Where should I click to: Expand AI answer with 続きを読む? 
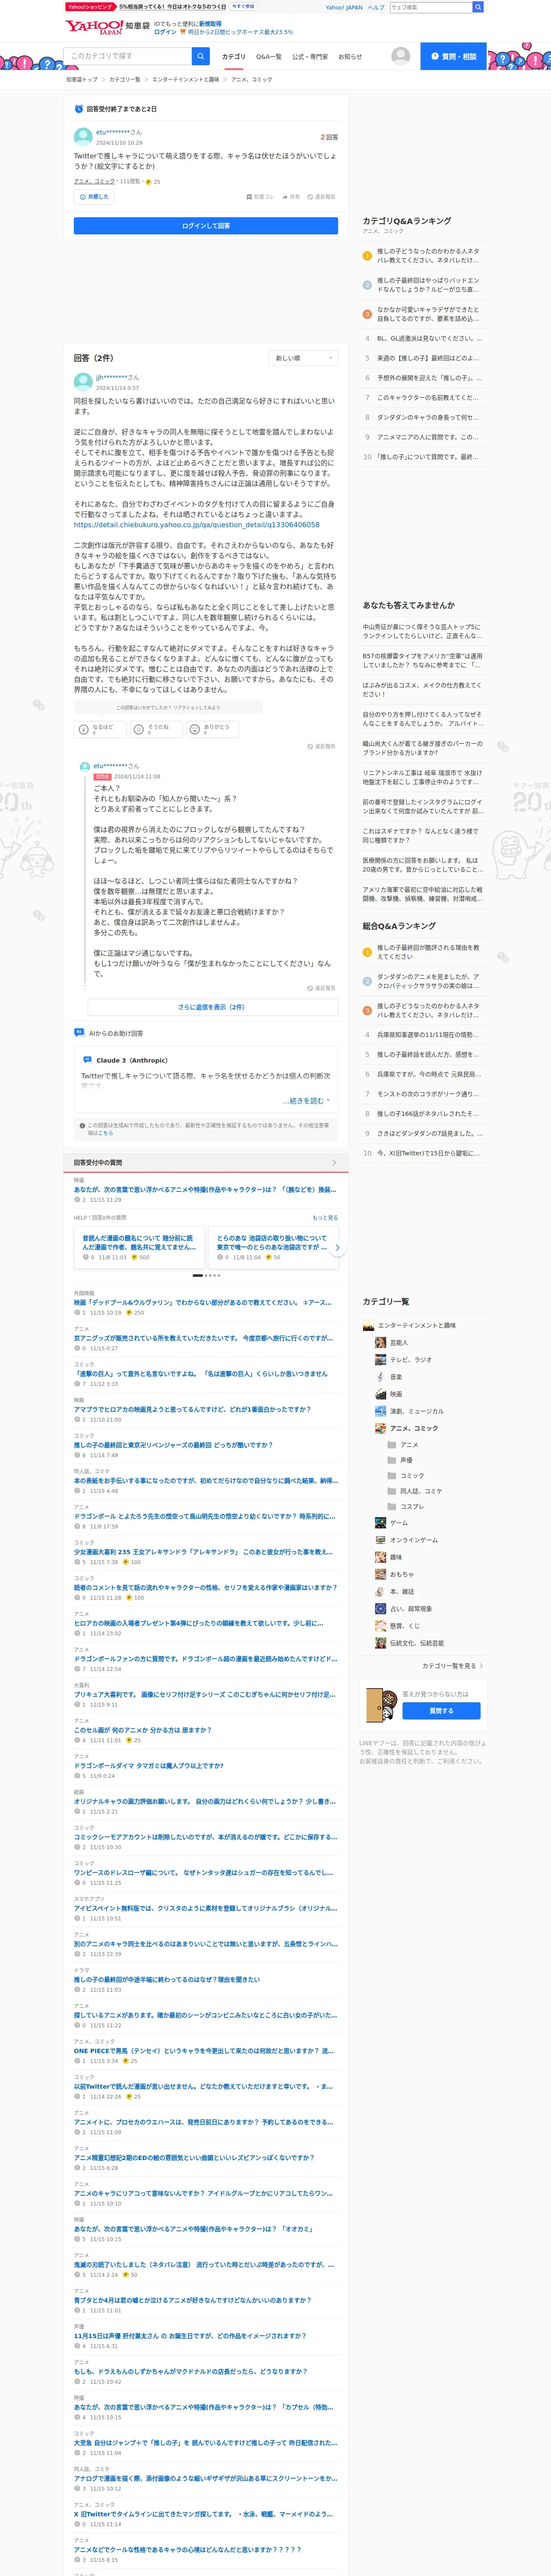(306, 1101)
